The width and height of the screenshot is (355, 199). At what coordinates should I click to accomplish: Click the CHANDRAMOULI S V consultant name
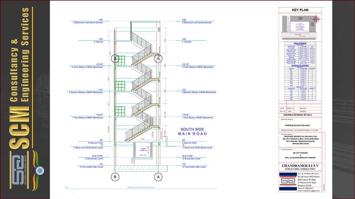300,165
